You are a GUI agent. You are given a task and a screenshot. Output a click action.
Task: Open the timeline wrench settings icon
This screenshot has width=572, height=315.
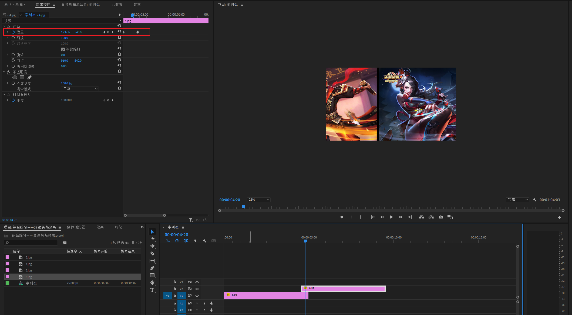pos(204,241)
